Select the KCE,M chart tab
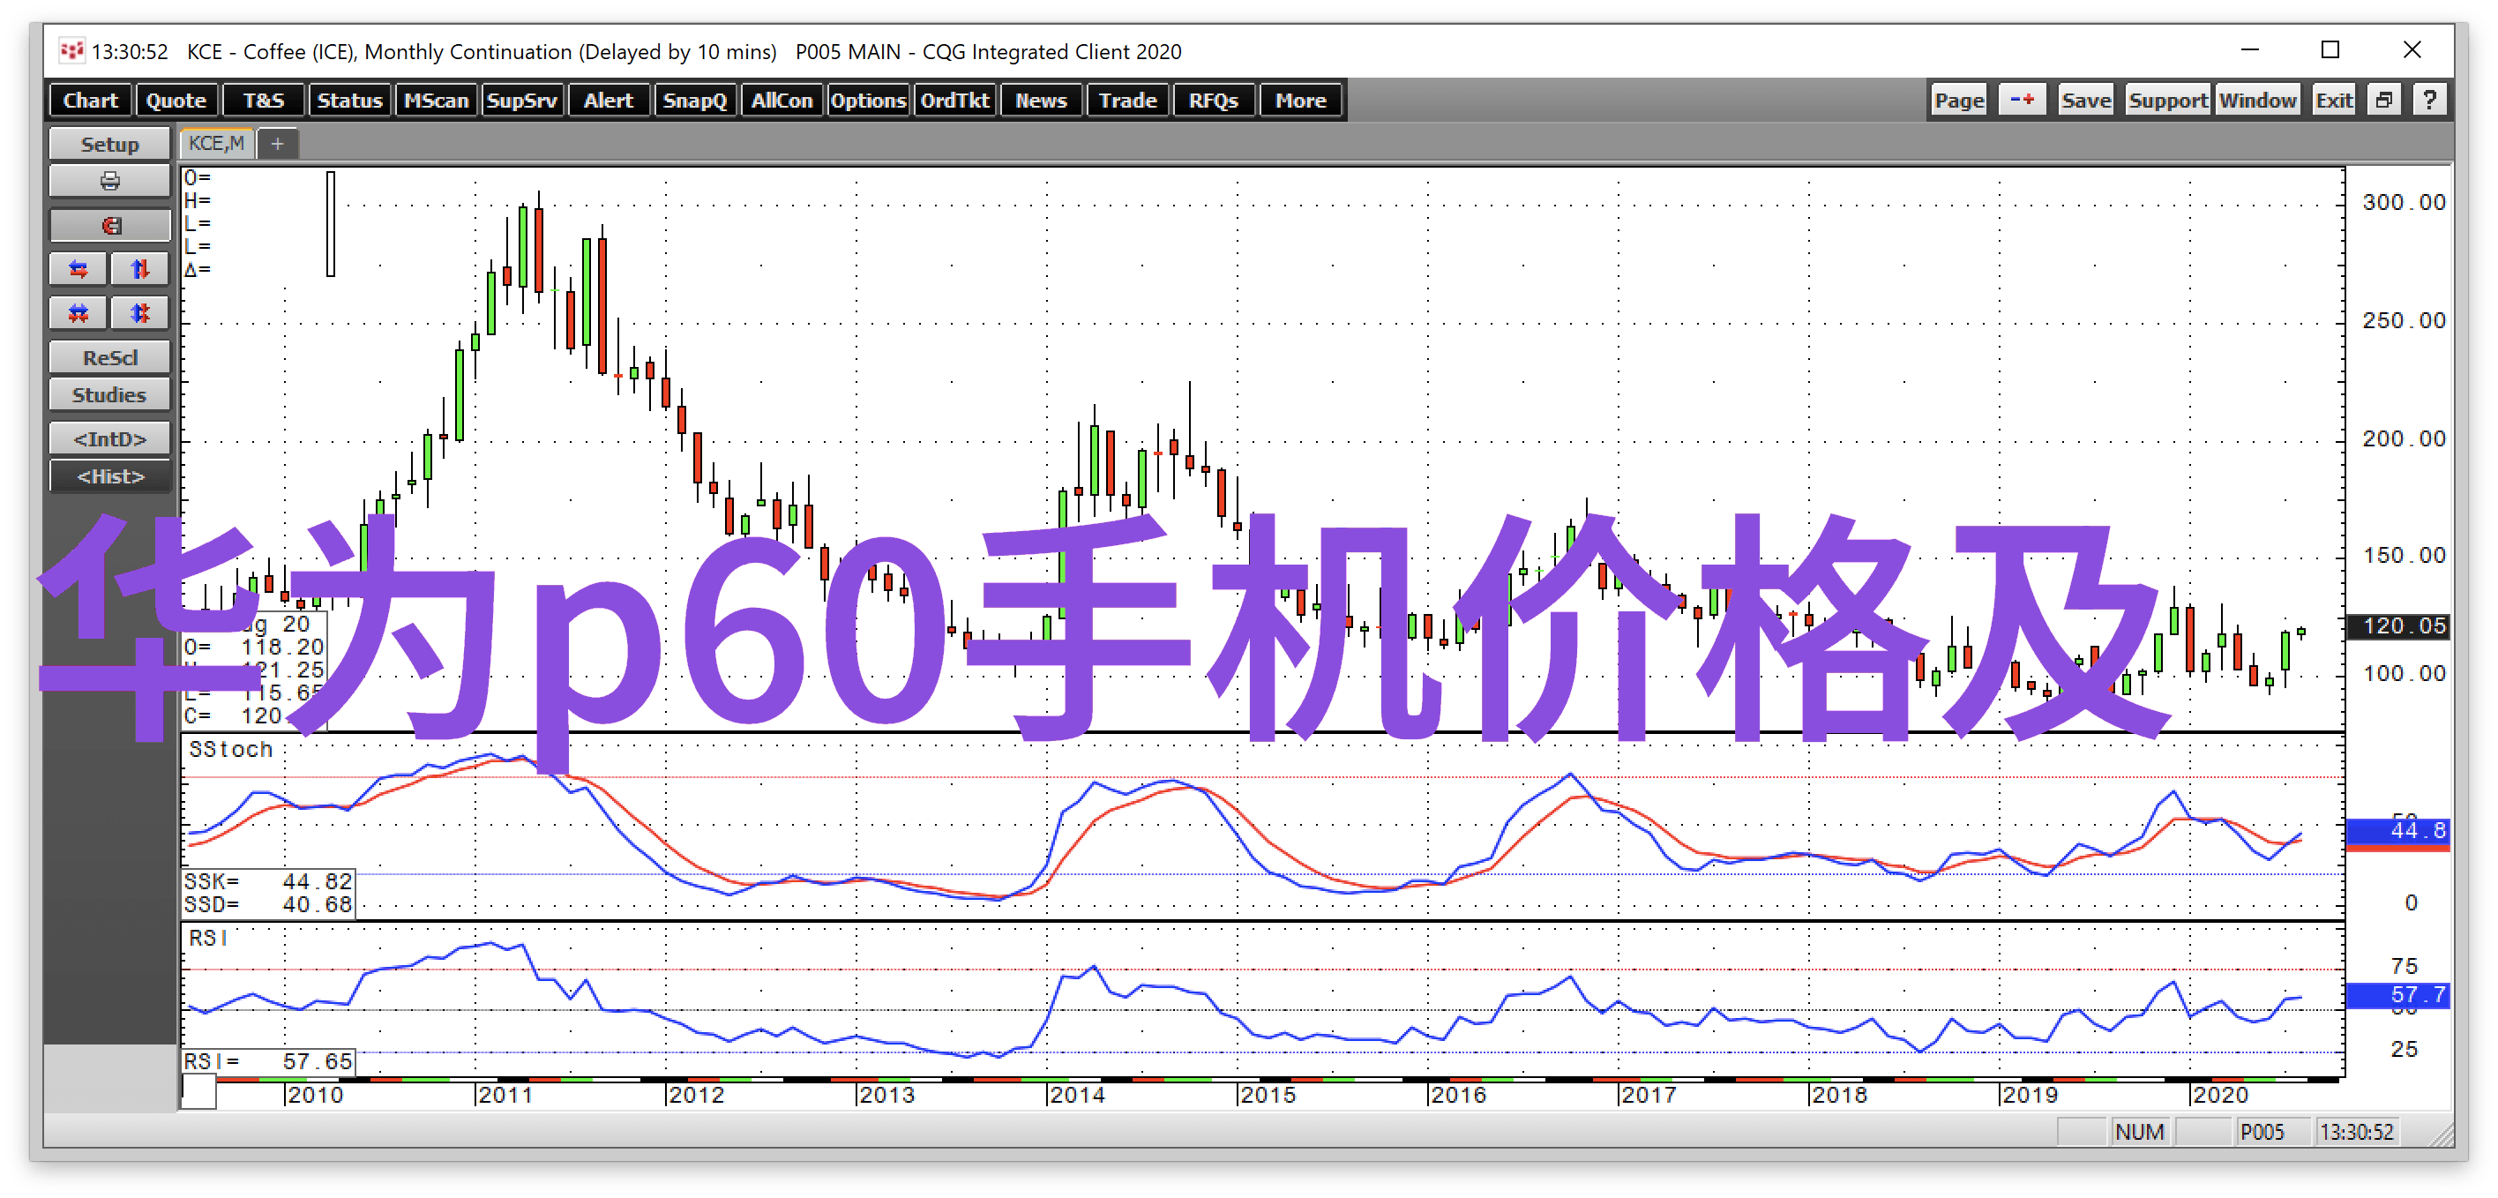This screenshot has width=2498, height=1198. click(x=216, y=144)
